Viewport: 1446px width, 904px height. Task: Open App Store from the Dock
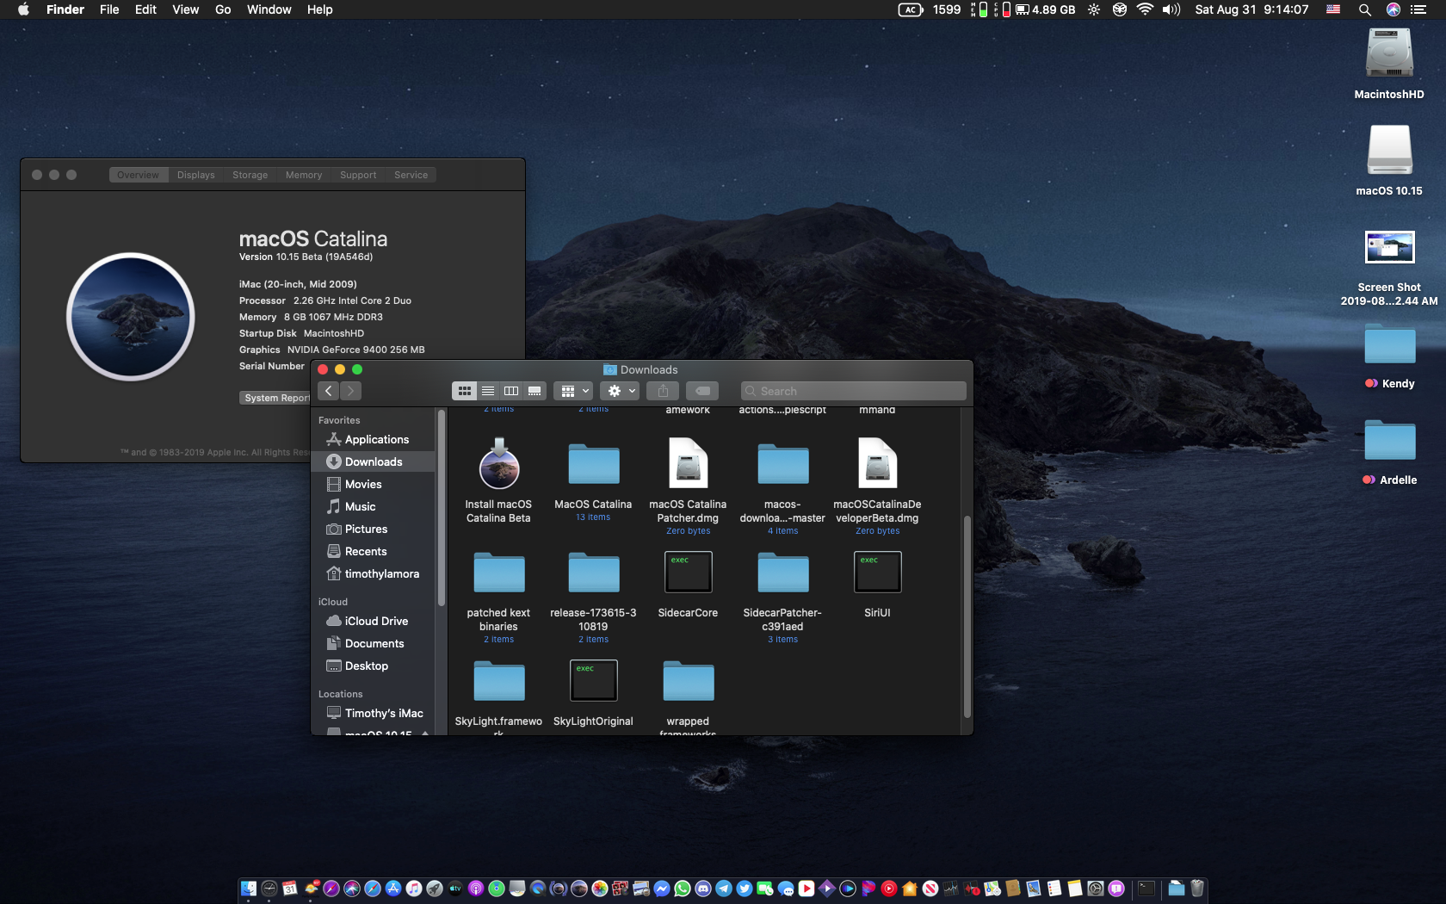click(x=393, y=889)
